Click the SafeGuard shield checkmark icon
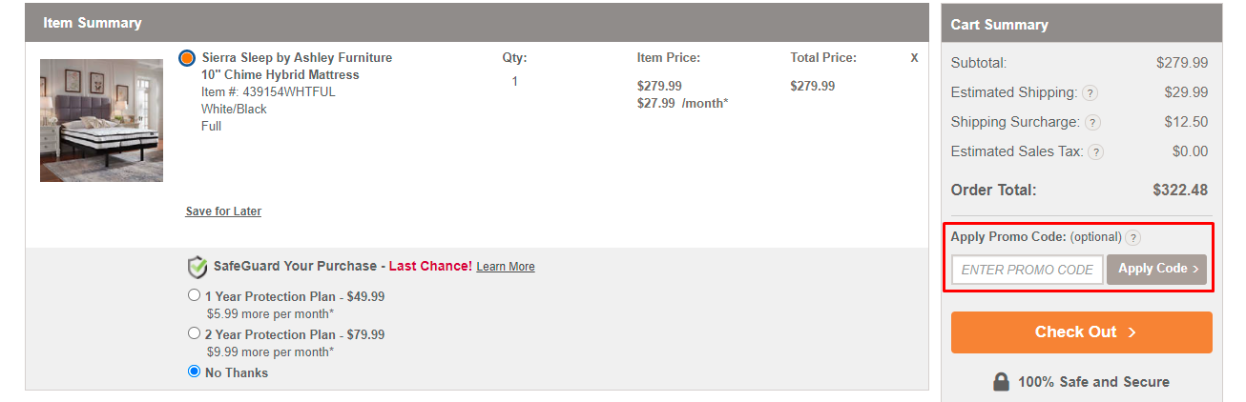This screenshot has height=402, width=1246. [197, 267]
